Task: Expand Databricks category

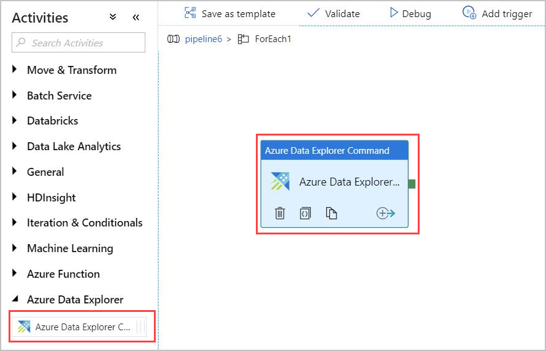Action: (14, 120)
